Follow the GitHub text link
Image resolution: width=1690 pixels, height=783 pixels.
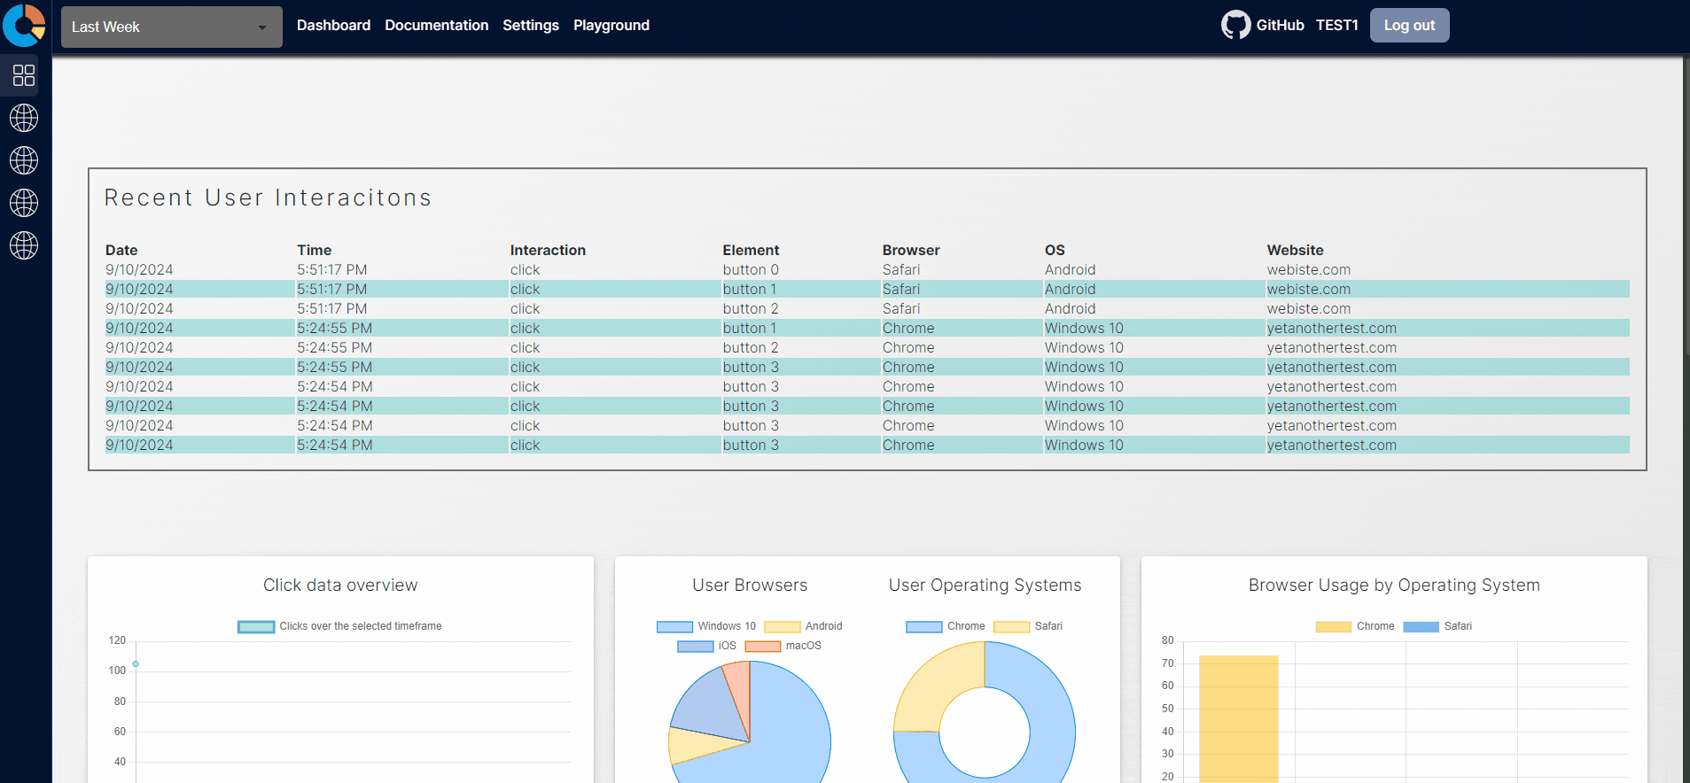1280,26
